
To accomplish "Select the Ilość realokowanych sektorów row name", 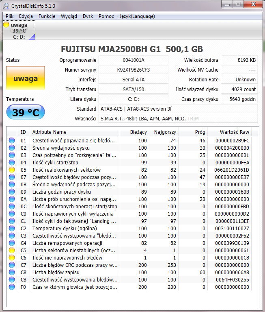I will click(x=67, y=170).
